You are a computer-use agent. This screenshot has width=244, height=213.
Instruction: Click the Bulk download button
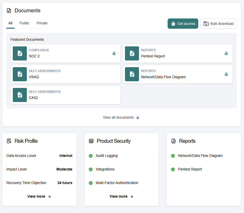tap(218, 24)
